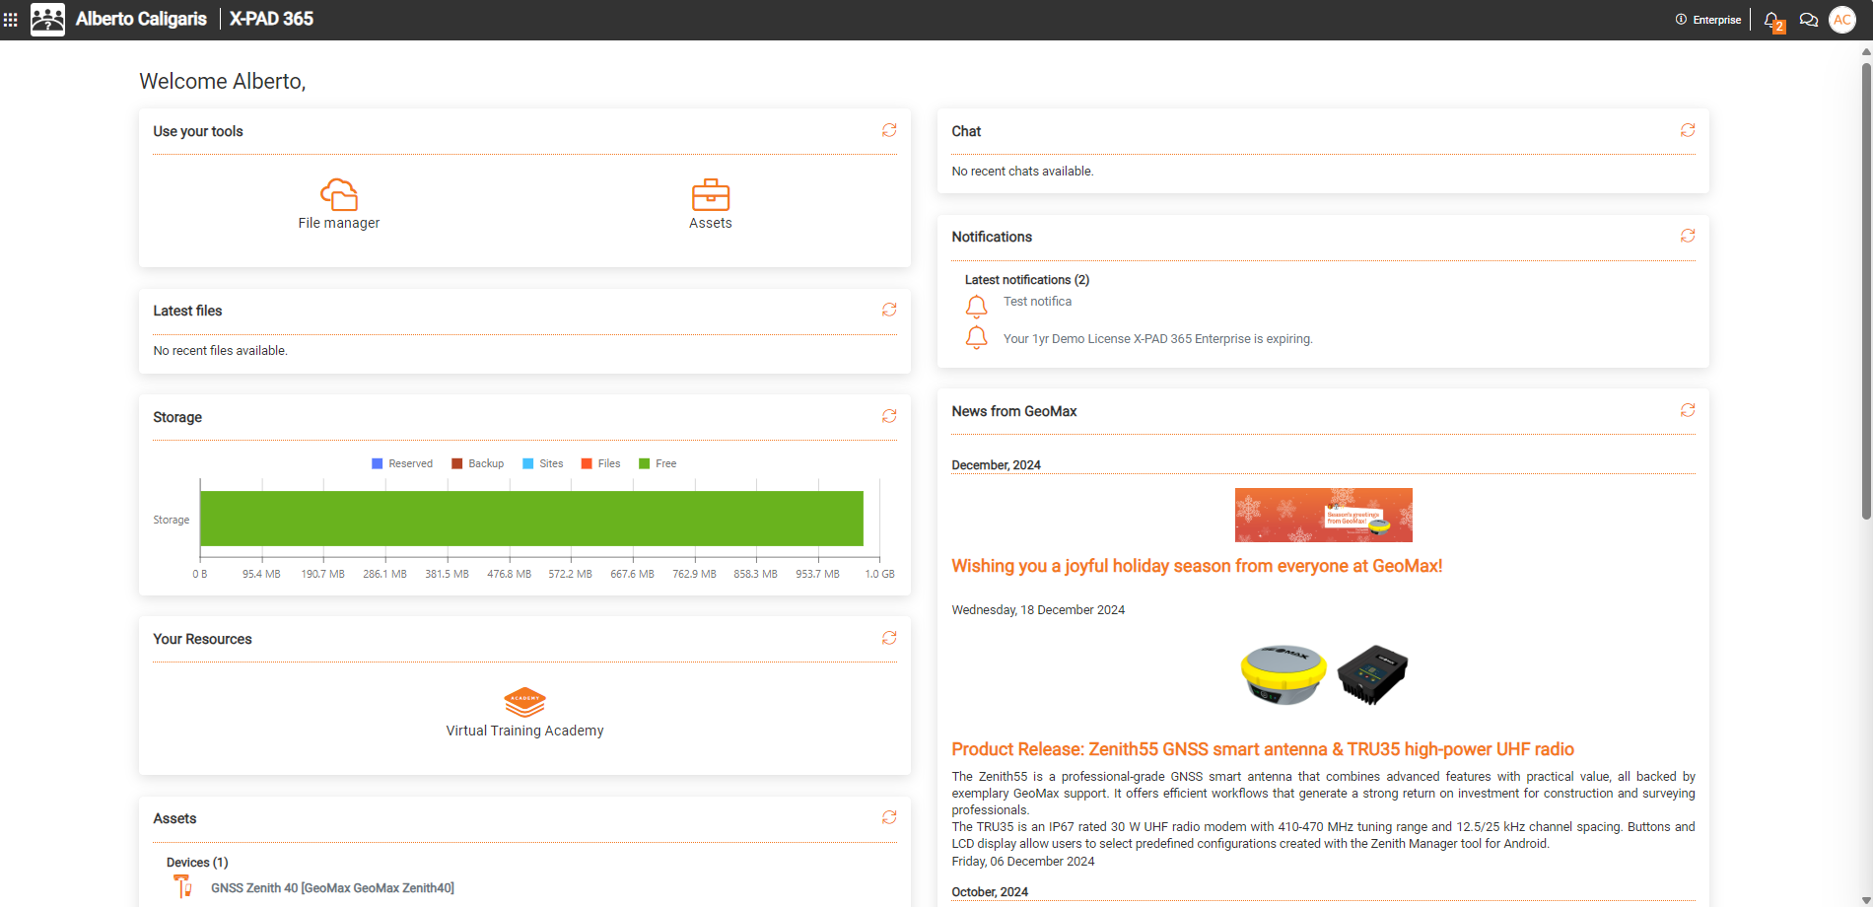Image resolution: width=1873 pixels, height=907 pixels.
Task: Click the green storage usage bar
Action: [x=531, y=519]
